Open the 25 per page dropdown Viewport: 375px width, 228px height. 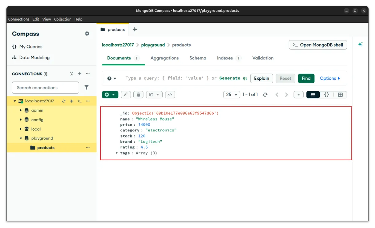click(x=231, y=95)
